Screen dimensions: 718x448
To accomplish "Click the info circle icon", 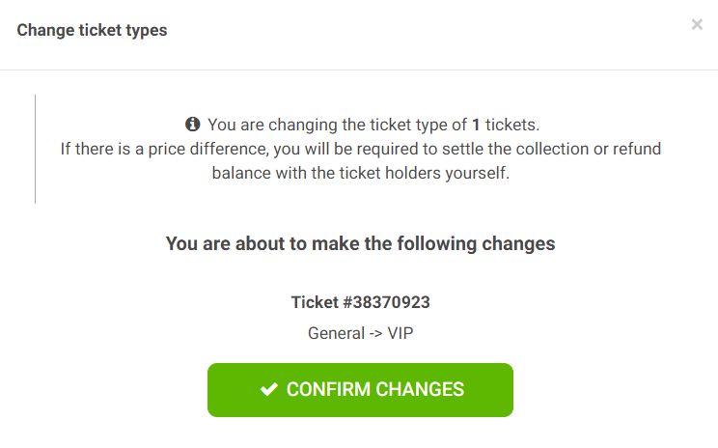I will click(x=192, y=125).
